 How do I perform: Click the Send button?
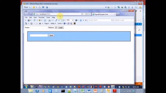[x=51, y=35]
